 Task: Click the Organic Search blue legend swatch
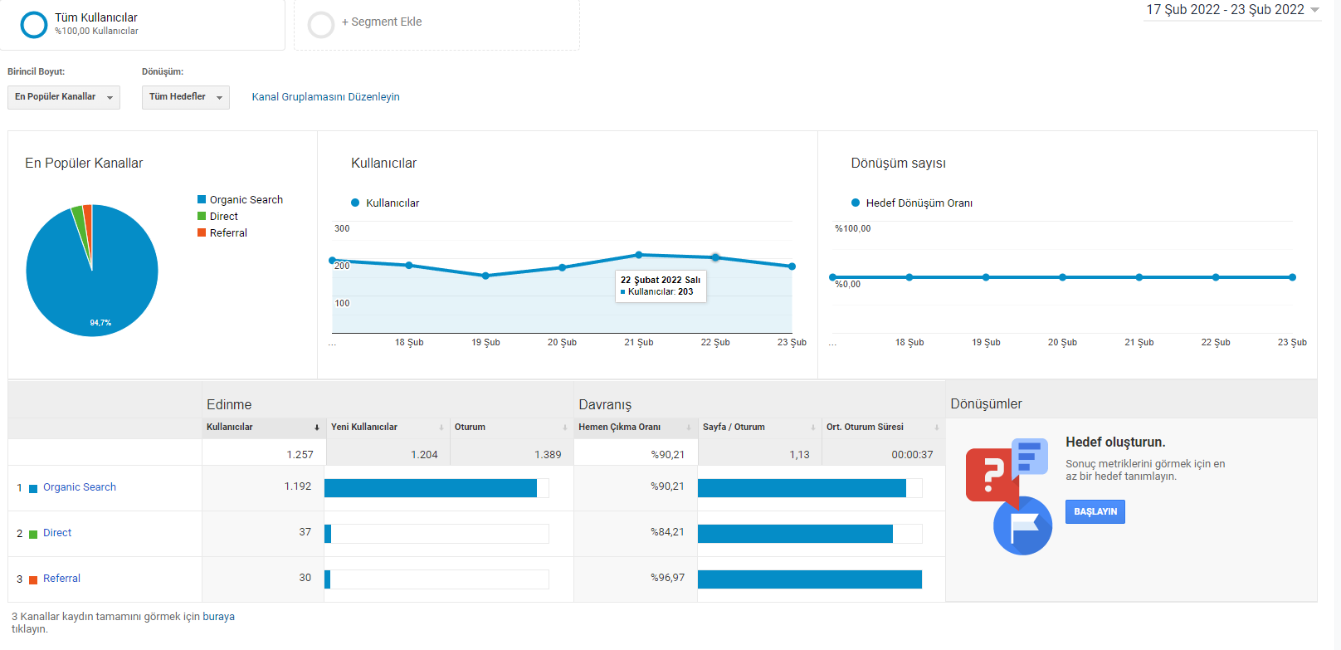pyautogui.click(x=202, y=199)
